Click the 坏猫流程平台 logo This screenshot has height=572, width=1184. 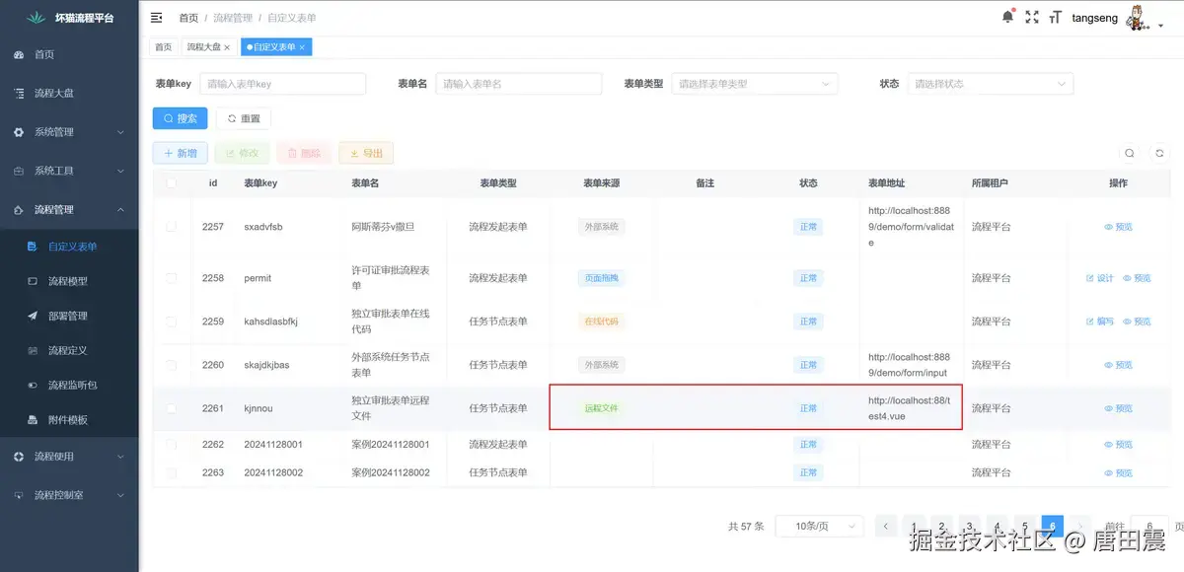click(x=69, y=18)
